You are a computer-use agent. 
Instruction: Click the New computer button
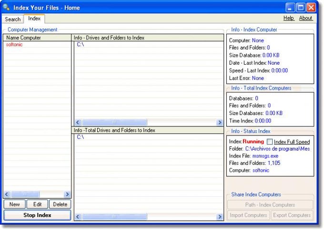(14, 204)
